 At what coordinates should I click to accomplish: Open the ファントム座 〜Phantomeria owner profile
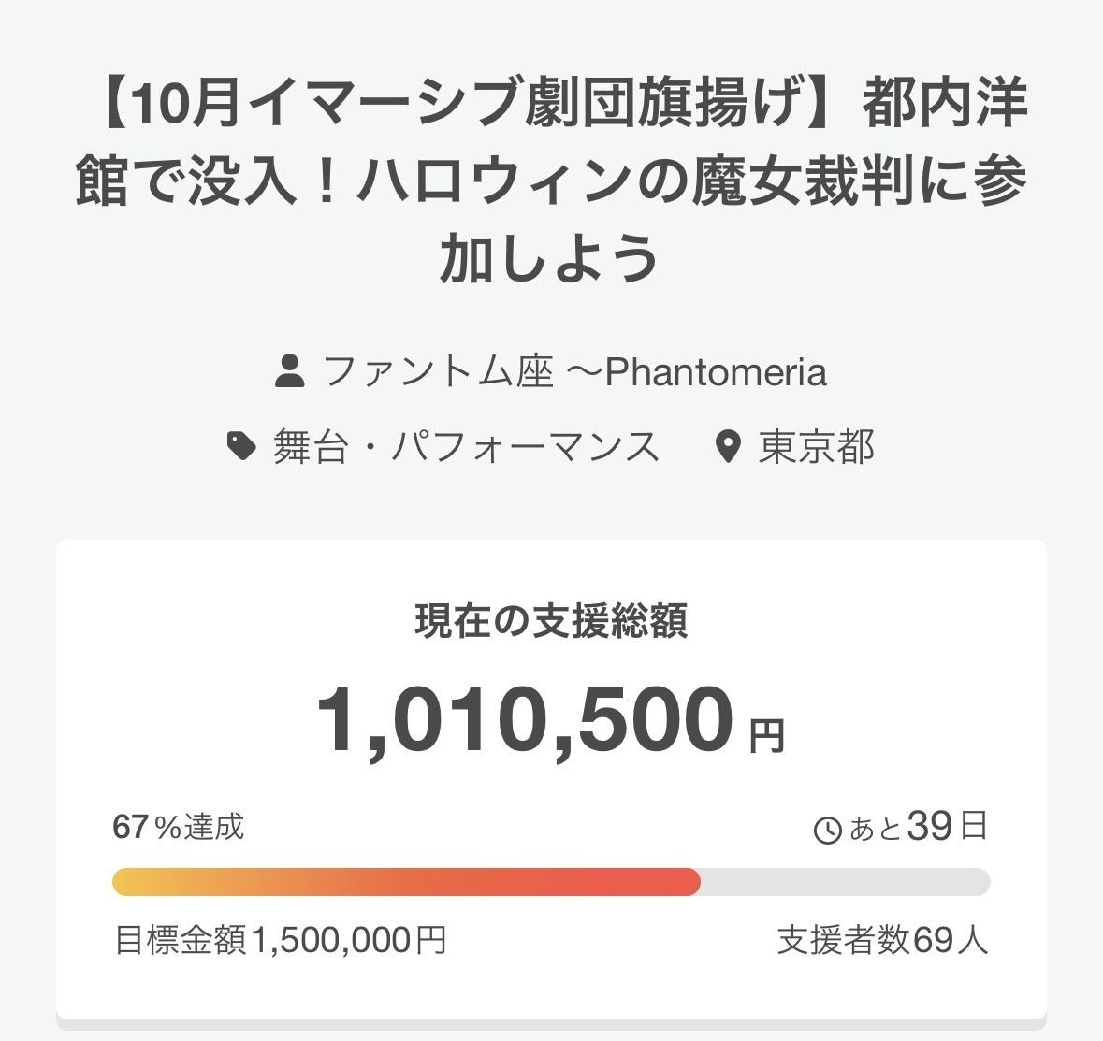pyautogui.click(x=574, y=371)
